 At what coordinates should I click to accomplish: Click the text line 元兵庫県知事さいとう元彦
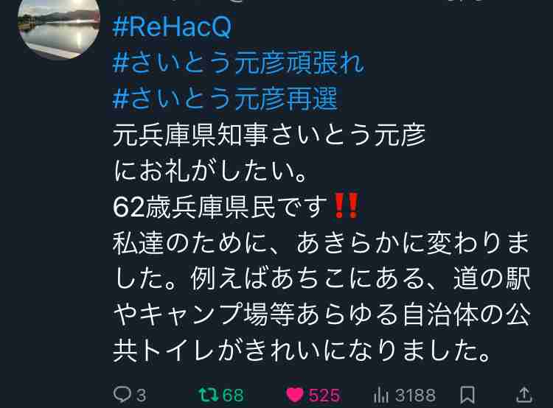269,136
